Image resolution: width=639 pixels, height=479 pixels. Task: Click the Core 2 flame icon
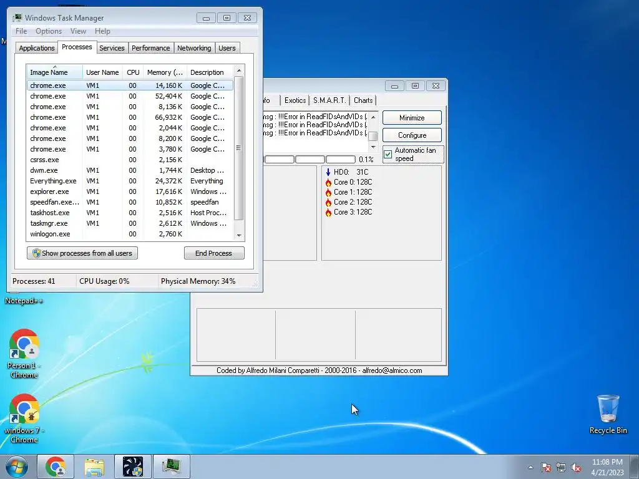pyautogui.click(x=328, y=203)
